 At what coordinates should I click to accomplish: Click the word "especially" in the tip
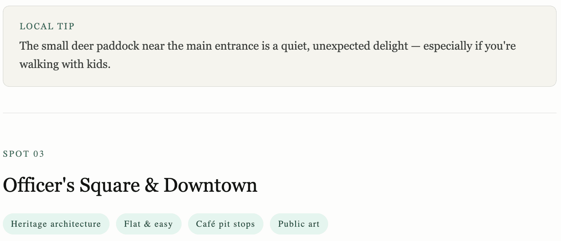(x=447, y=46)
